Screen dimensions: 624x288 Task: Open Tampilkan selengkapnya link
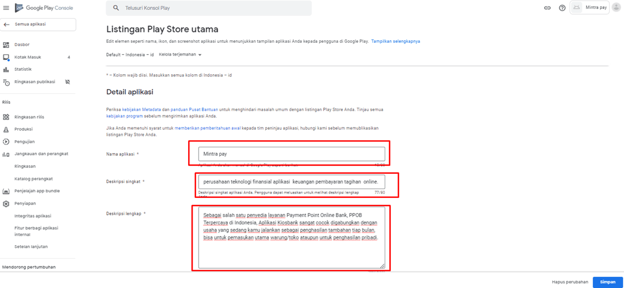click(396, 41)
